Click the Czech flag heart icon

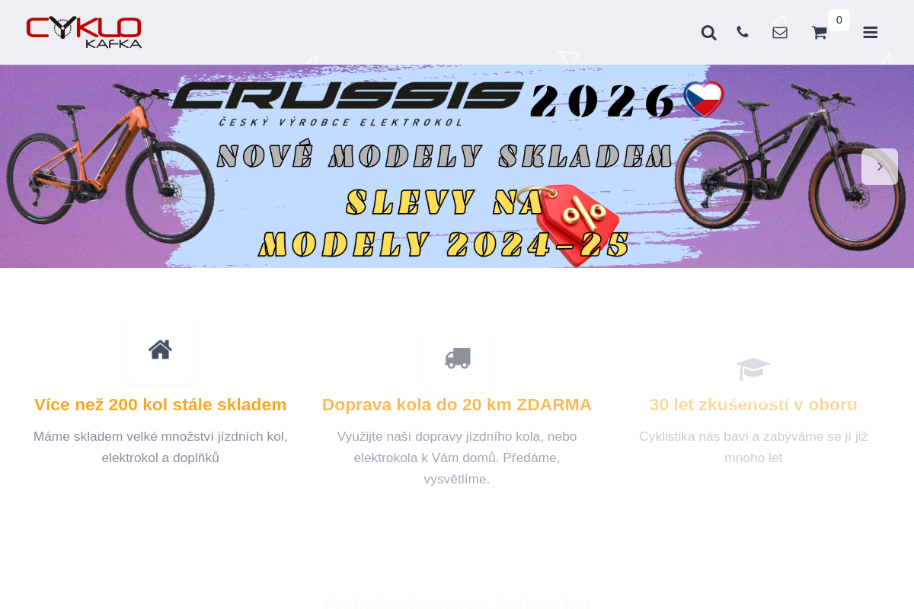click(x=703, y=99)
